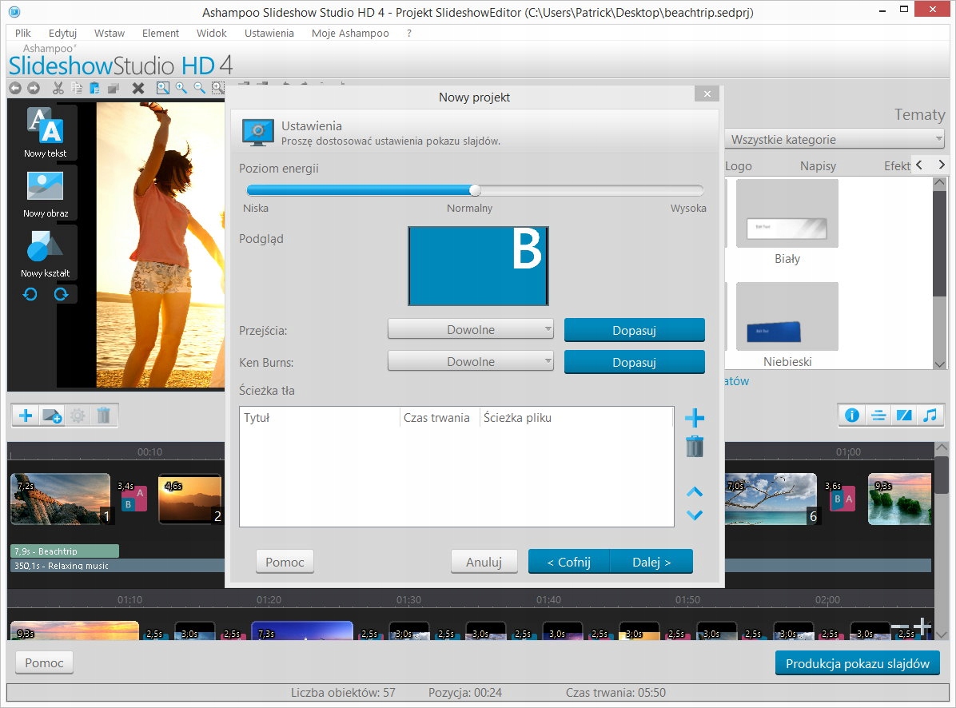Click the blue info icon above timeline
Image resolution: width=956 pixels, height=708 pixels.
click(852, 415)
